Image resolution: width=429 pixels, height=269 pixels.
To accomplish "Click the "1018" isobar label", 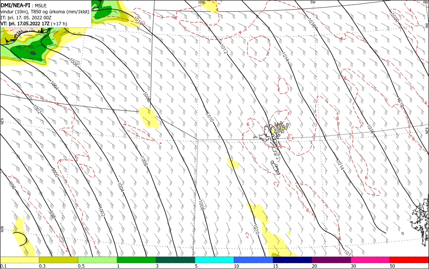I will 400,103.
